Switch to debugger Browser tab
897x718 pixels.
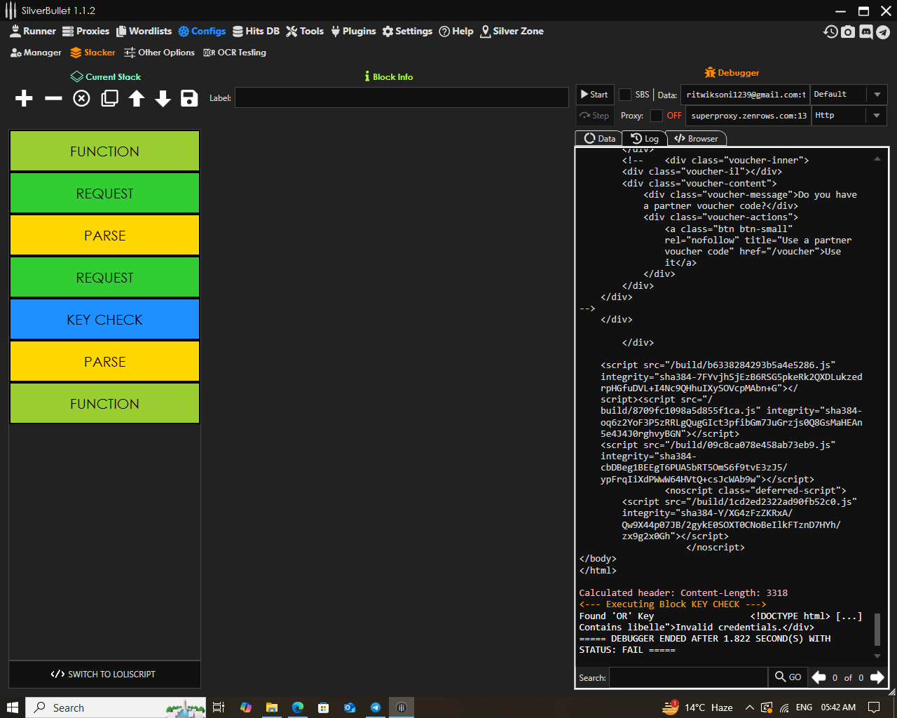pyautogui.click(x=696, y=138)
